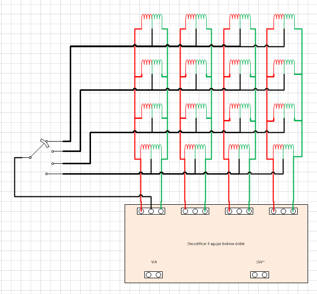This screenshot has height=294, width=317.
Task: Click right terminal of the 16V~ connector
Action: (265, 275)
